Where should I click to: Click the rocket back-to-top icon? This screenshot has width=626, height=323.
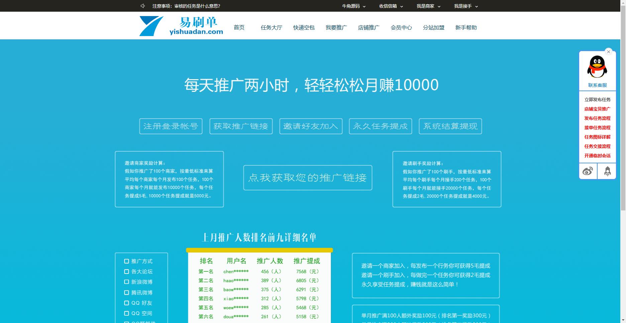tap(607, 171)
